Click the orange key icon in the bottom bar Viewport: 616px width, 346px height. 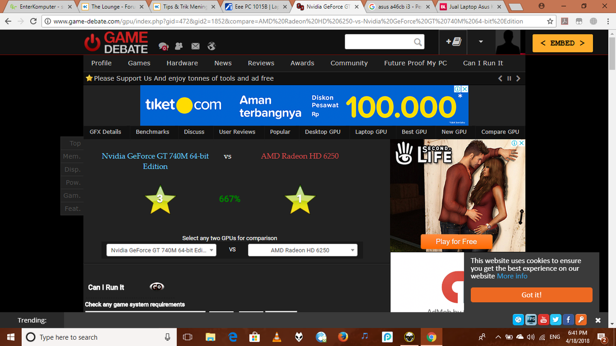(x=581, y=320)
